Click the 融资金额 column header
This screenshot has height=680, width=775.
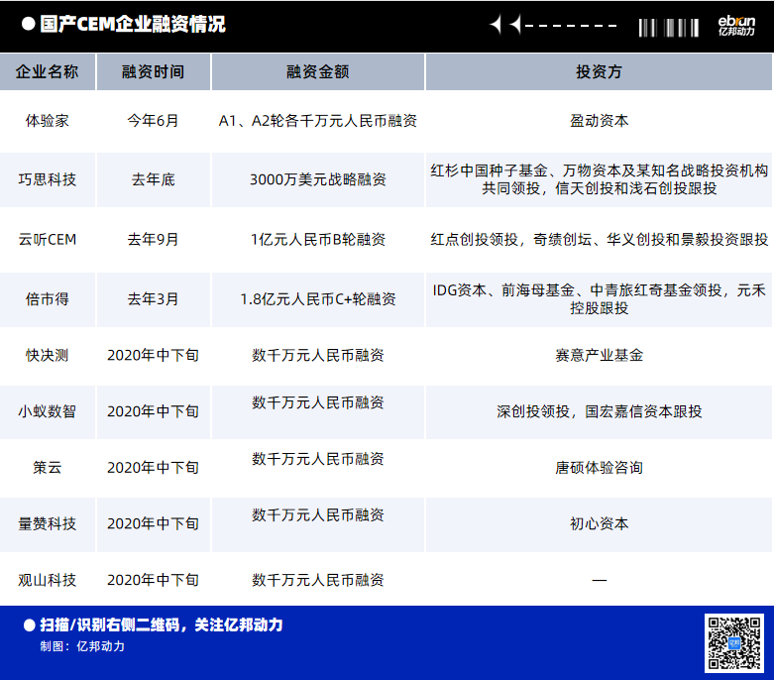point(317,72)
